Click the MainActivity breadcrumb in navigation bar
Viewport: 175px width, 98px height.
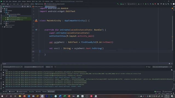(39, 4)
